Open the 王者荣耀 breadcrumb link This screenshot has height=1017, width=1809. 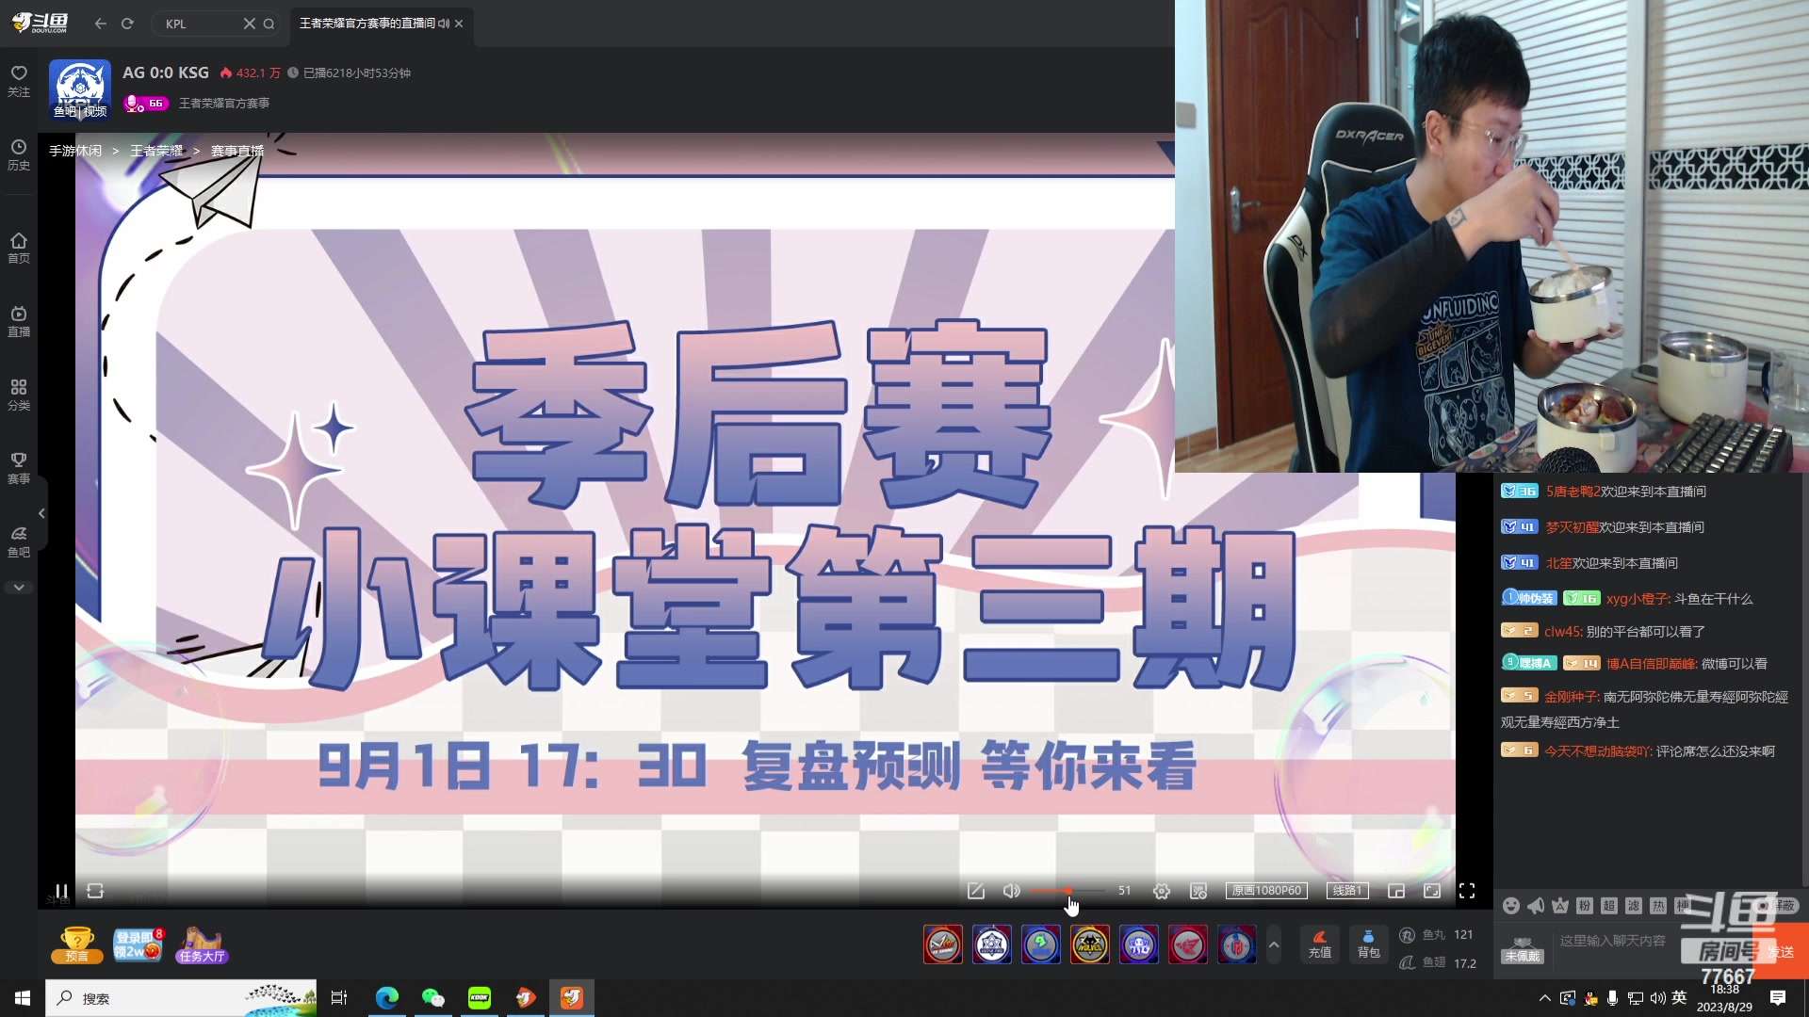(x=156, y=151)
